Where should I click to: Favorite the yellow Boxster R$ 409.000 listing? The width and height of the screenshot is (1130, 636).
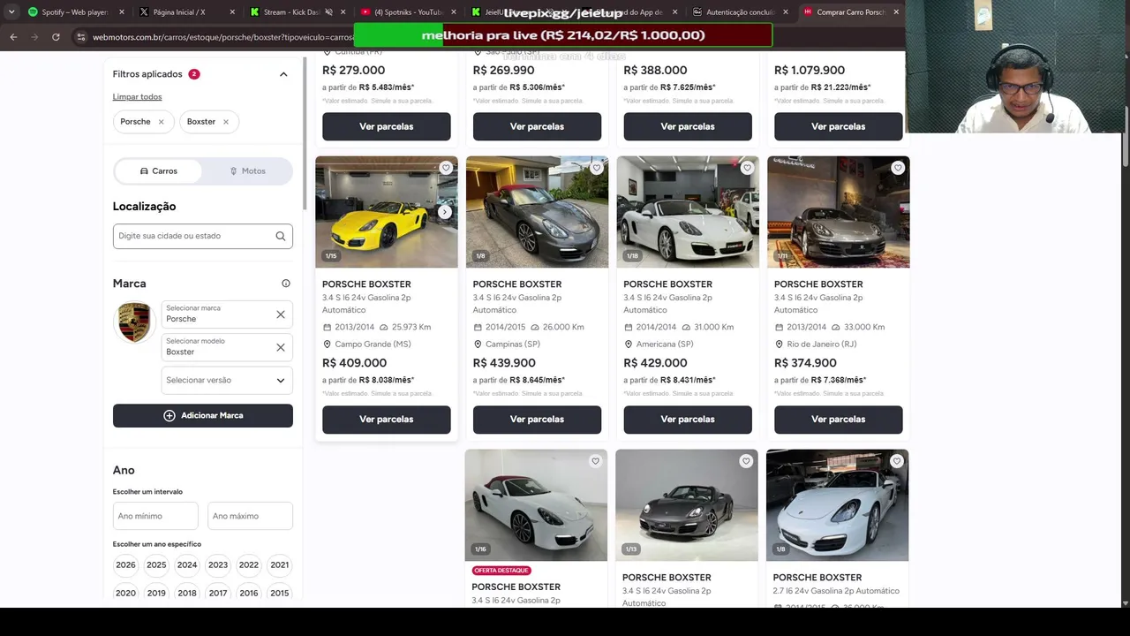click(x=446, y=168)
